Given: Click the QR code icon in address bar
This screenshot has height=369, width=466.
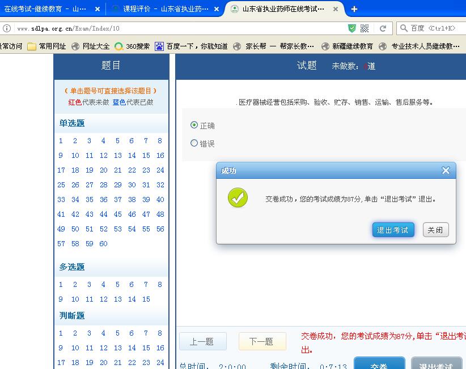Looking at the screenshot, I should pyautogui.click(x=365, y=28).
